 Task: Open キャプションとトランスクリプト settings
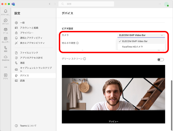34,69
